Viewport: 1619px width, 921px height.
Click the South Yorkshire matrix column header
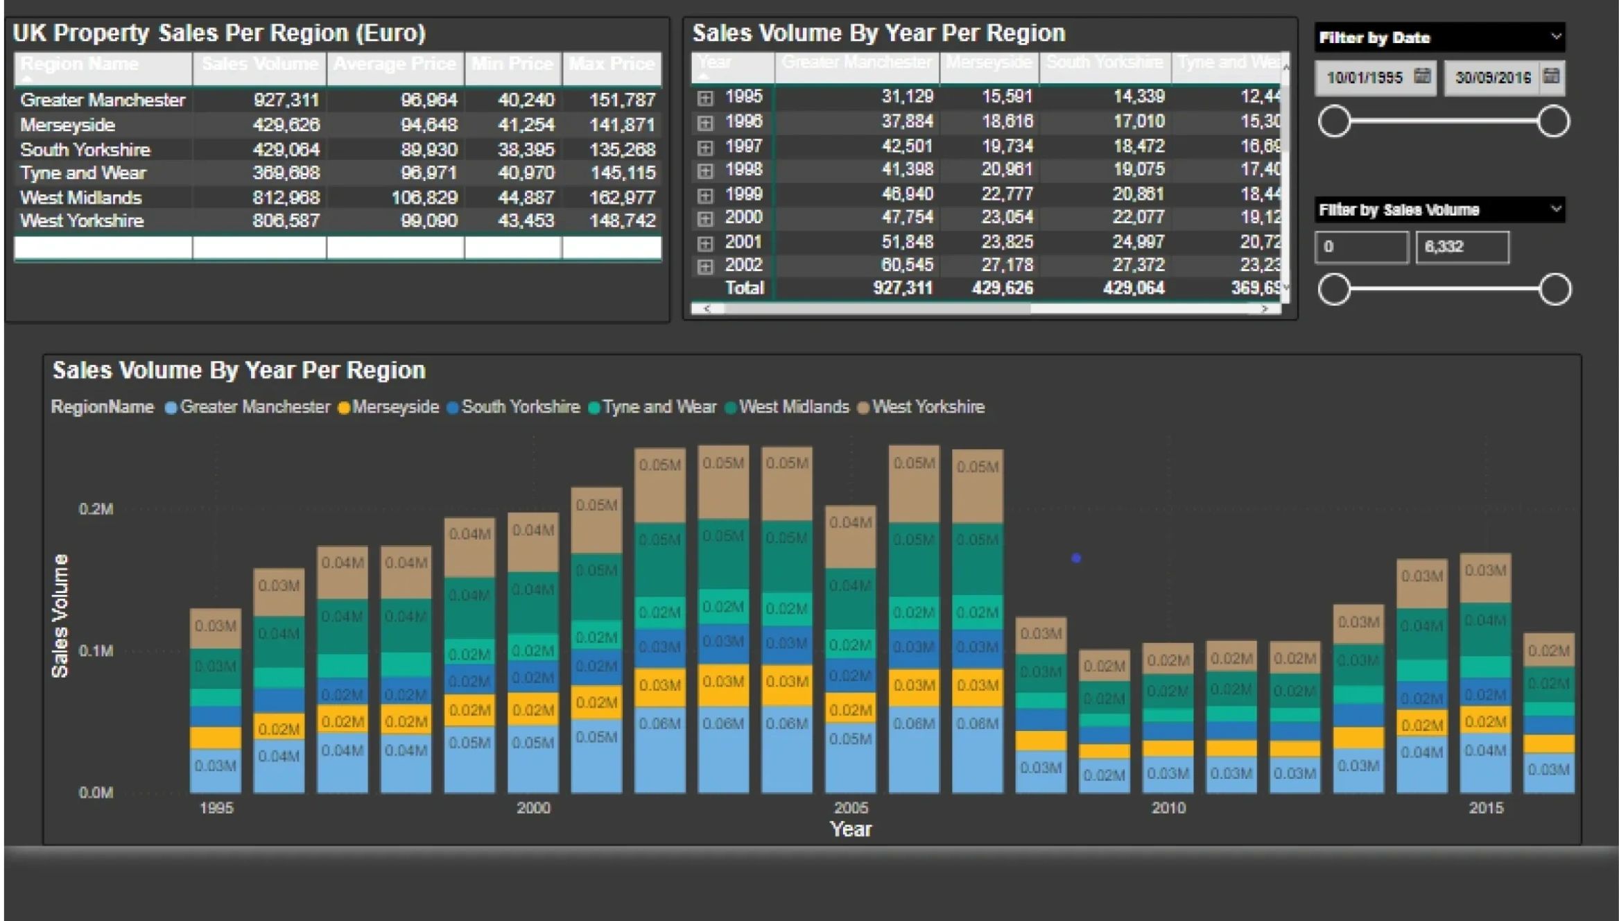coord(1105,67)
